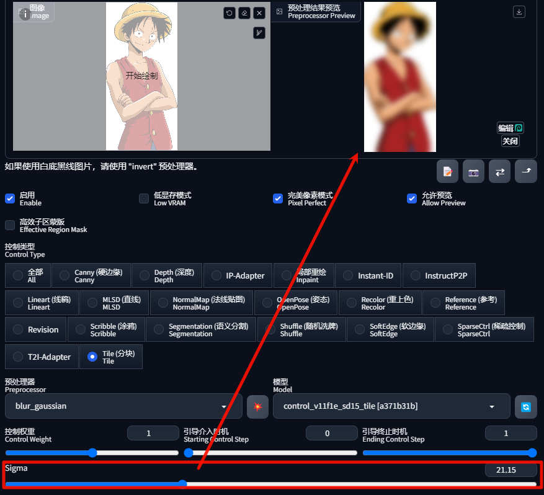
Task: Switch to the Preprocessor Preview tab
Action: point(316,11)
